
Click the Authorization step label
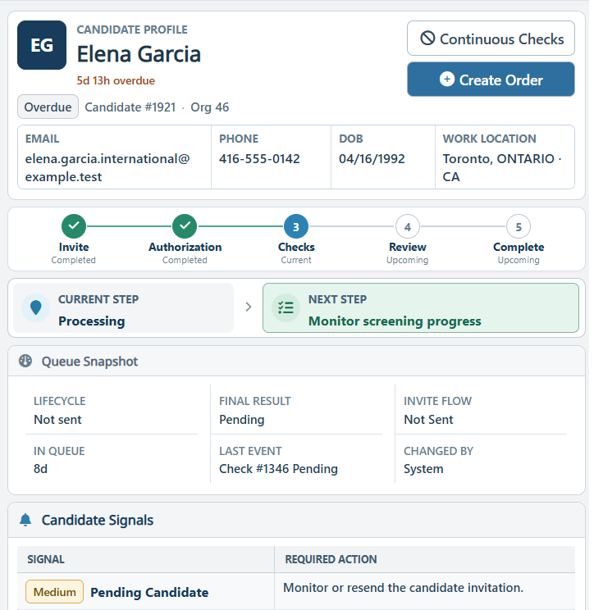[185, 247]
